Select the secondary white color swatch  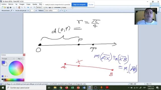[x=6, y=64]
